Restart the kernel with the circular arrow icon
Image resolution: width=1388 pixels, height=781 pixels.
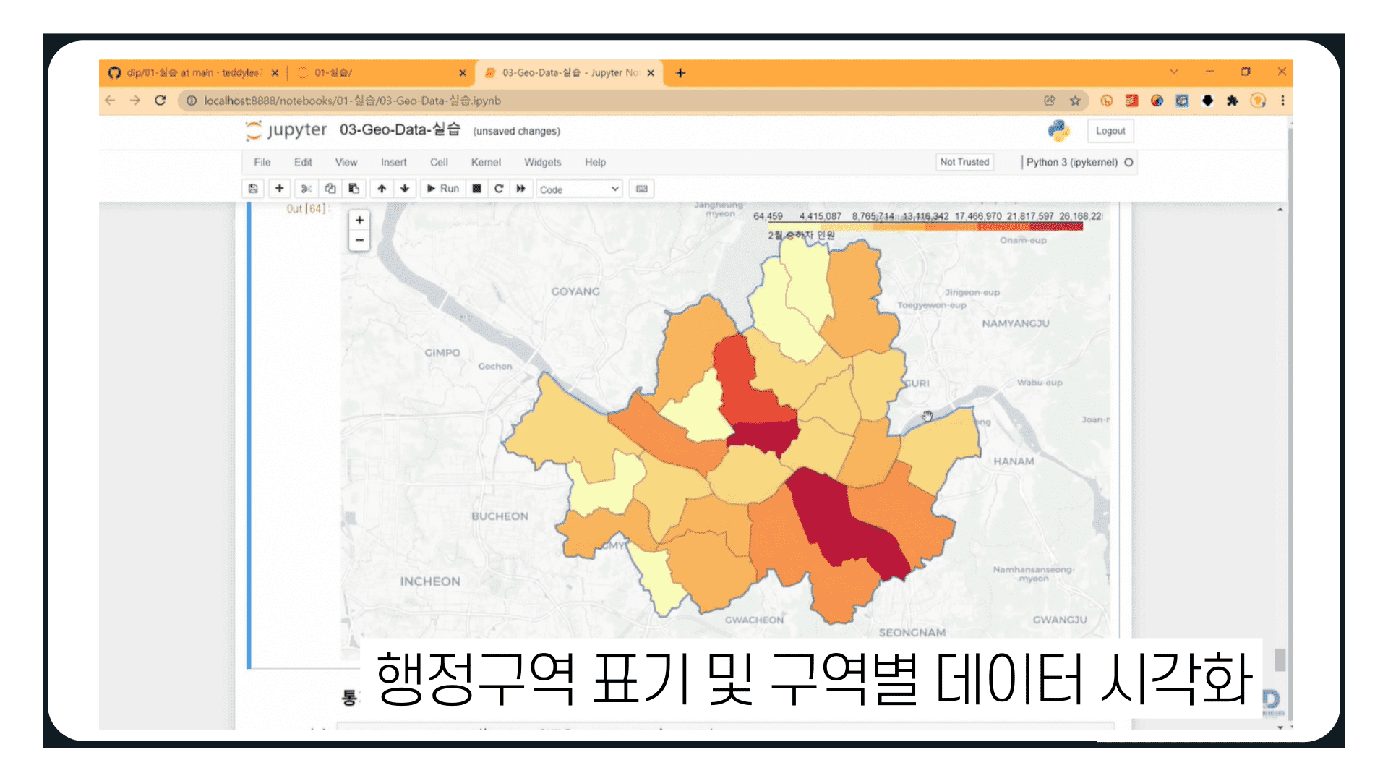[499, 189]
